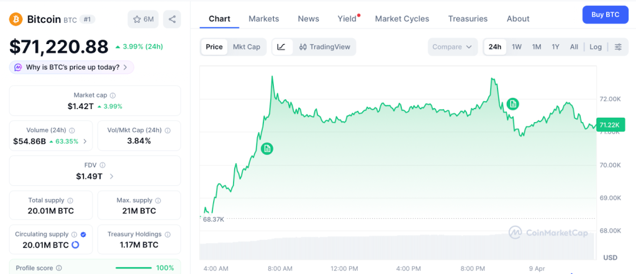Click the share icon beside Bitcoin title

[172, 19]
